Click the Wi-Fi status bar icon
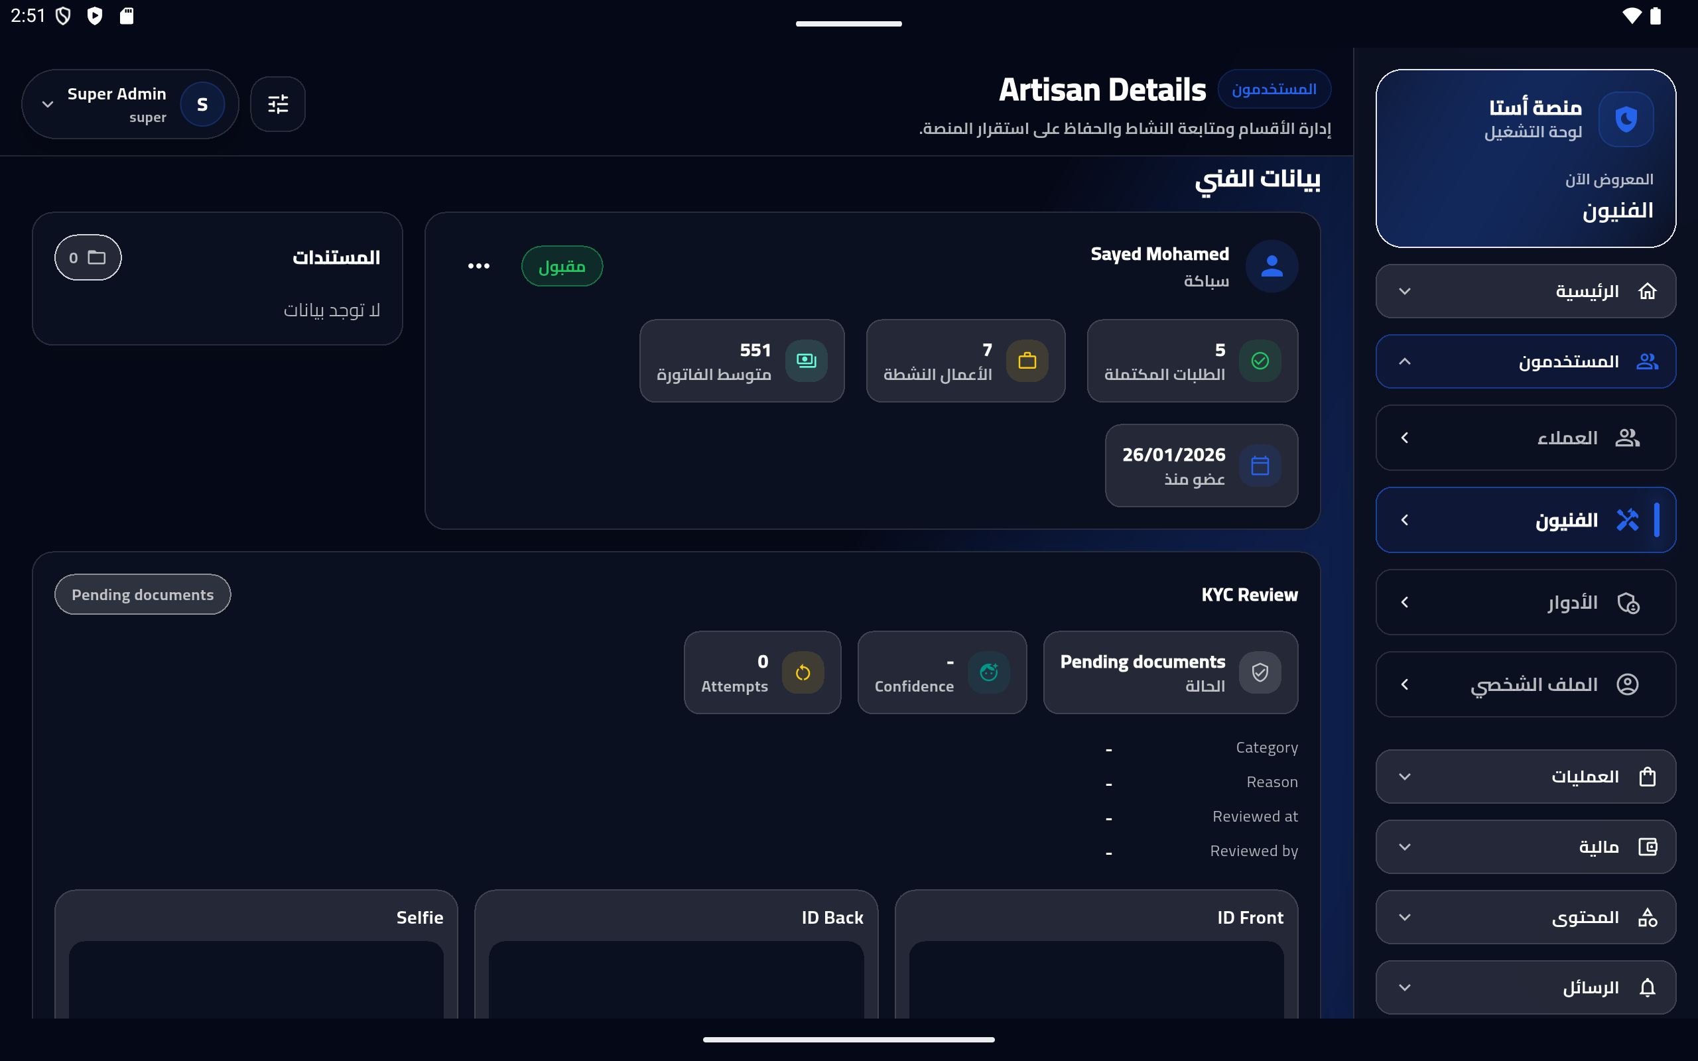This screenshot has height=1061, width=1698. [x=1632, y=15]
